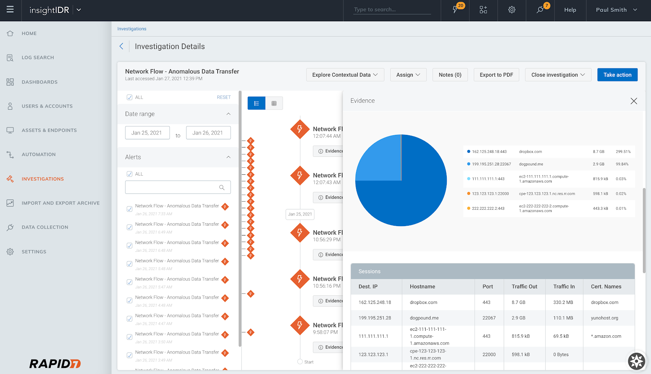Click the light blue dogpound.me pie slice

pyautogui.click(x=382, y=161)
